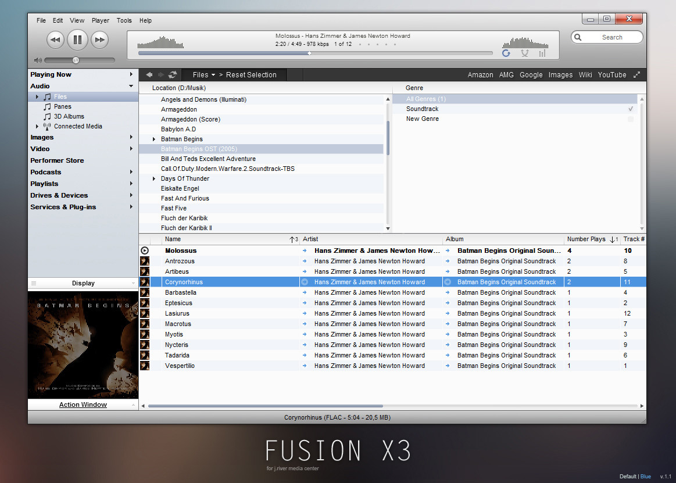
Task: Click the music note icon beside 3D Albums
Action: pyautogui.click(x=47, y=116)
